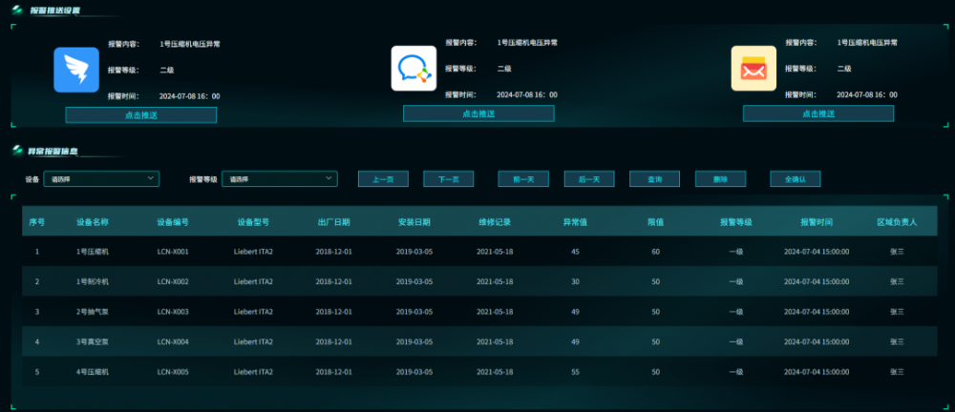This screenshot has width=955, height=412.
Task: Go to previous page with 上一页
Action: pos(383,179)
